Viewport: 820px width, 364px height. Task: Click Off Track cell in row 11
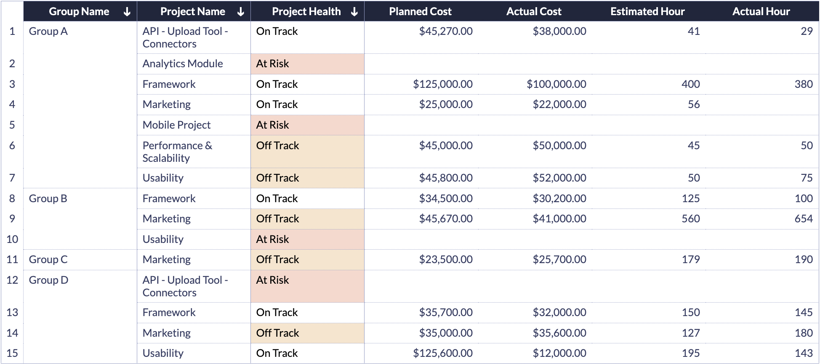(x=277, y=259)
